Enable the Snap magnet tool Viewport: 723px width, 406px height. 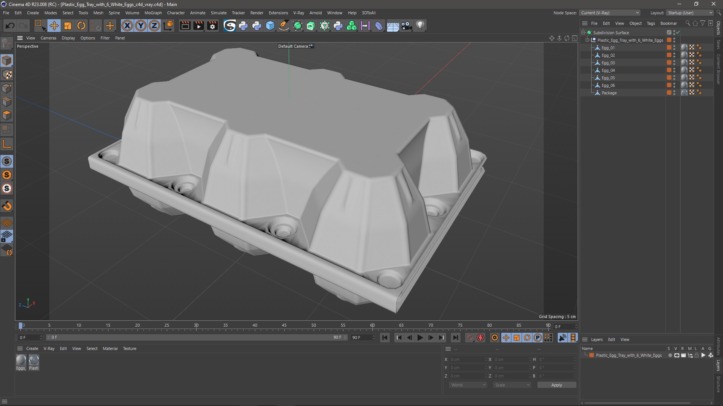click(7, 206)
